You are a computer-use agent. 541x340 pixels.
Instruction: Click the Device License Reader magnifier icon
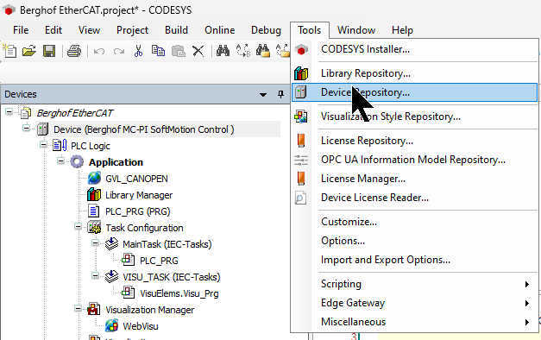tap(300, 198)
